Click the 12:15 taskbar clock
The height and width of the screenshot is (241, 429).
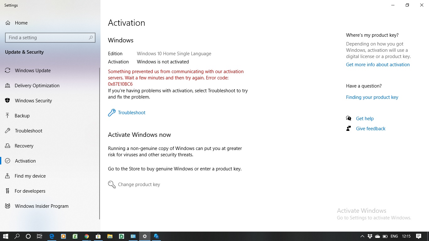[x=406, y=236]
